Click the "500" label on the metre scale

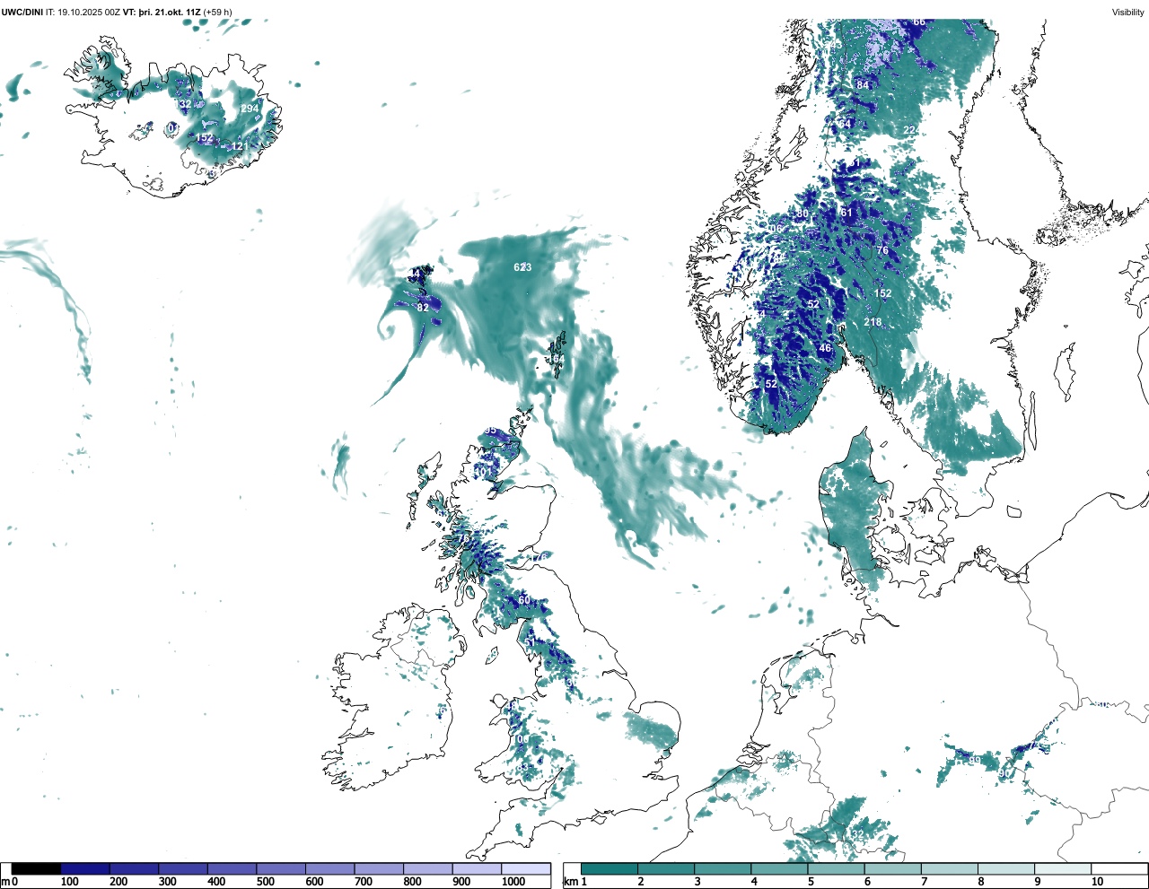(x=265, y=882)
